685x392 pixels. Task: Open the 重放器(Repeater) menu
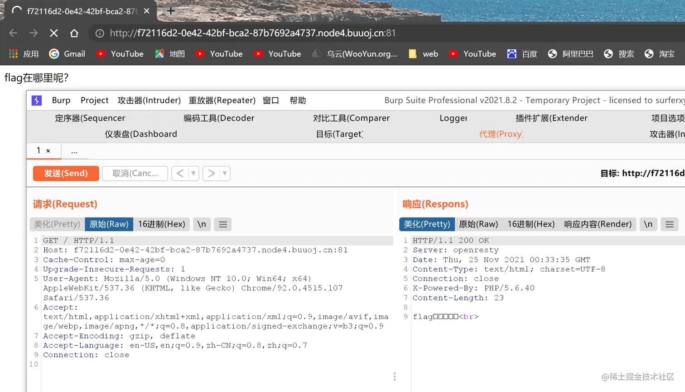coord(222,100)
